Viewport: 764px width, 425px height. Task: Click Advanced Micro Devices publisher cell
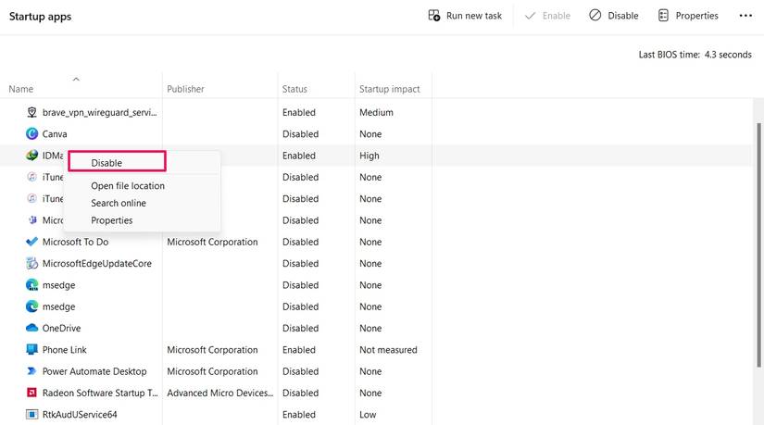219,393
